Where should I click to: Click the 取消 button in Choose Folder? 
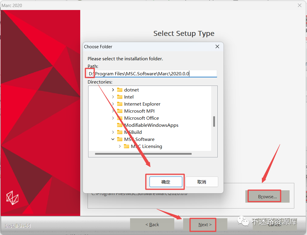tap(202, 182)
